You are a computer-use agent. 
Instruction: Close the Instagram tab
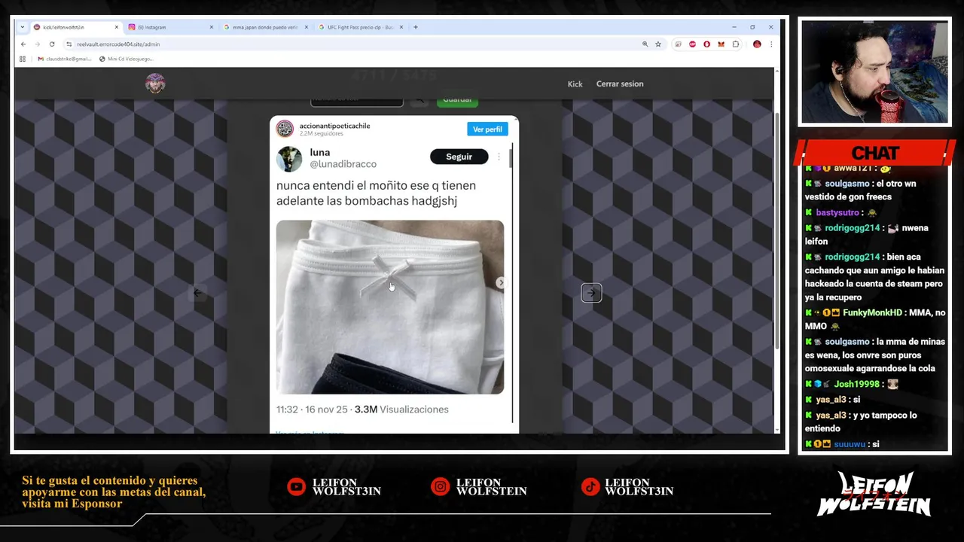click(212, 27)
